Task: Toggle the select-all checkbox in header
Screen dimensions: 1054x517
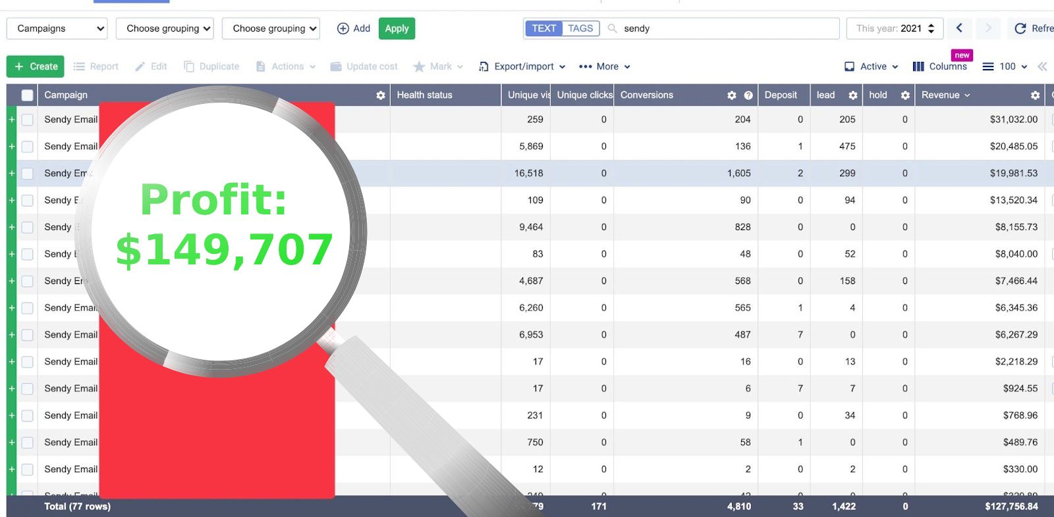Action: point(28,95)
